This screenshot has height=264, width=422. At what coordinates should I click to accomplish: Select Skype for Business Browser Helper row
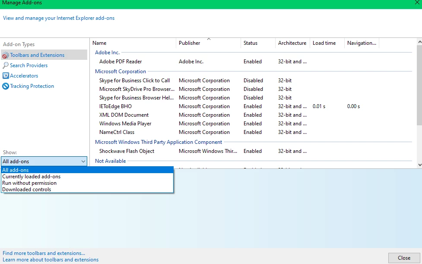coord(253,98)
